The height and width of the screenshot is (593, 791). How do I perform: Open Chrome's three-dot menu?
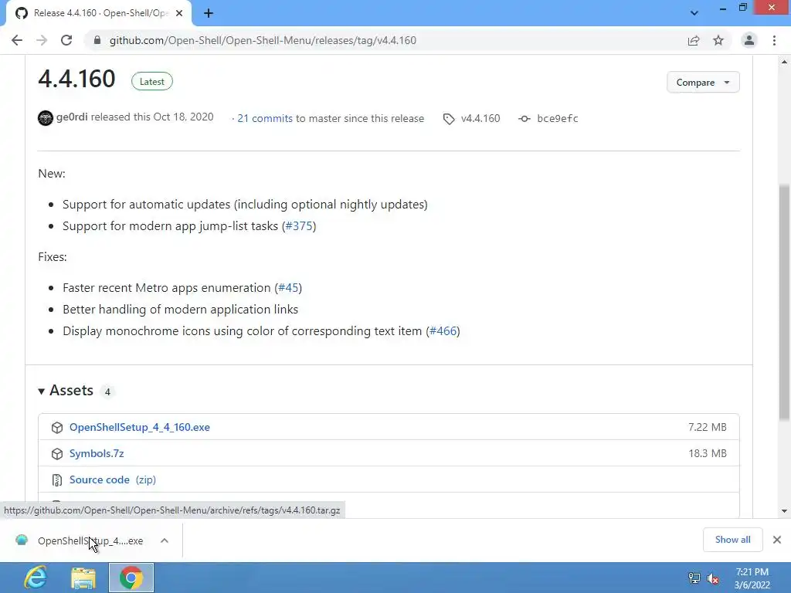774,40
